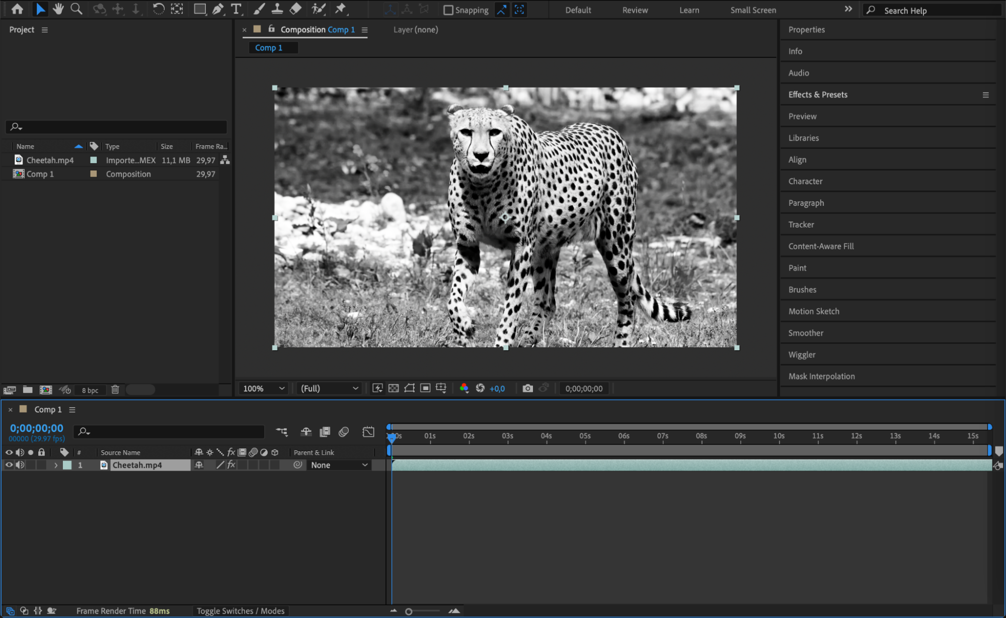Click the timeline zoom slider handle

click(409, 611)
